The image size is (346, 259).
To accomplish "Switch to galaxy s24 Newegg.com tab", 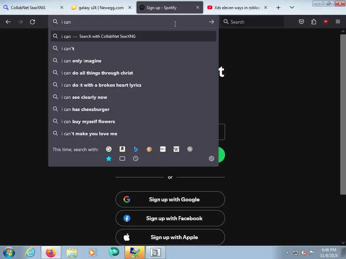I will click(x=101, y=7).
